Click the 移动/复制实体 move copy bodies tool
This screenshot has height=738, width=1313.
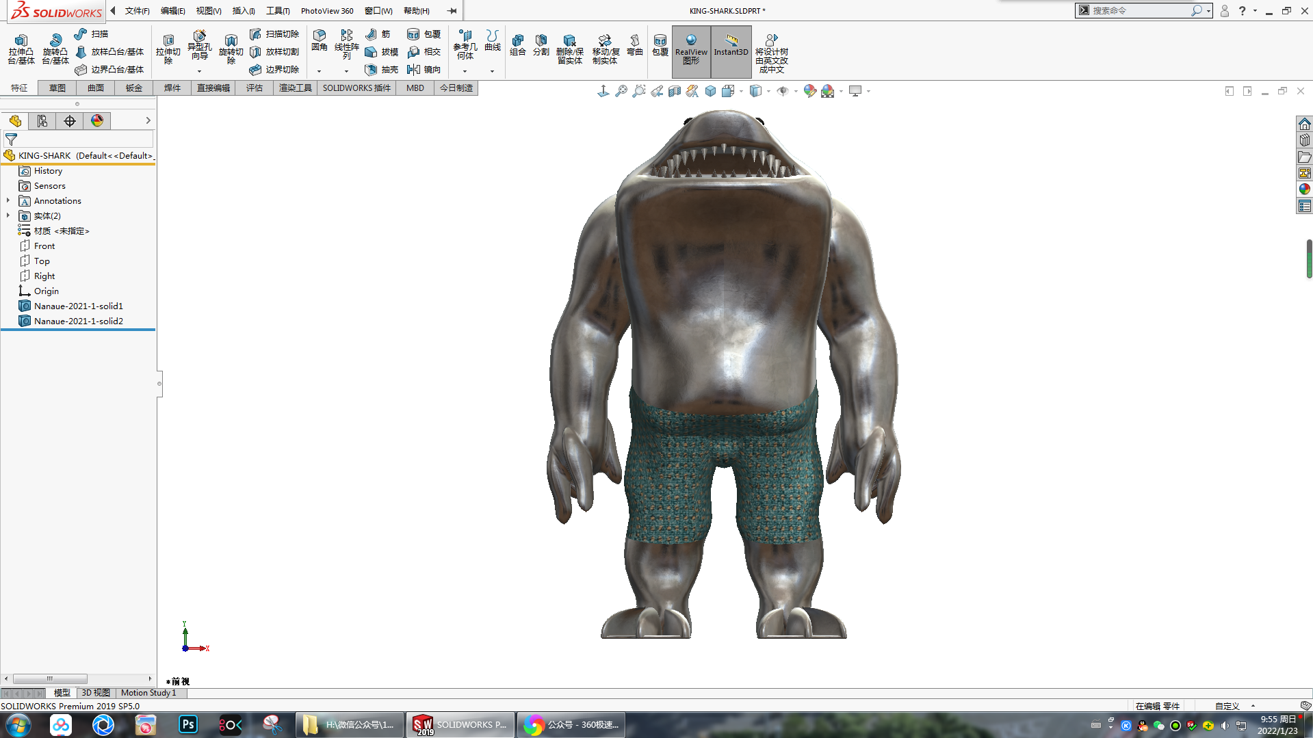pyautogui.click(x=606, y=49)
